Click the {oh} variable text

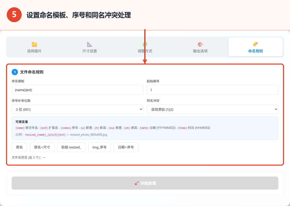[x=127, y=128]
